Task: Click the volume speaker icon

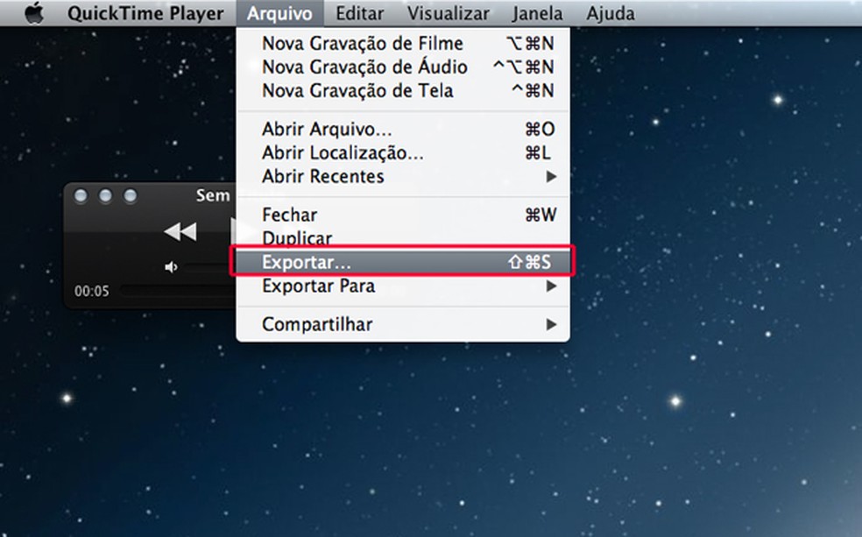Action: point(171,267)
